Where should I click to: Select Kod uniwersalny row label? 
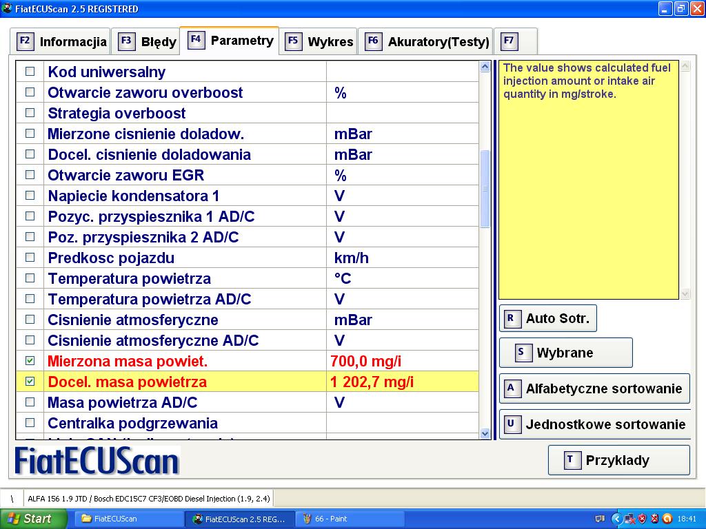pyautogui.click(x=107, y=72)
